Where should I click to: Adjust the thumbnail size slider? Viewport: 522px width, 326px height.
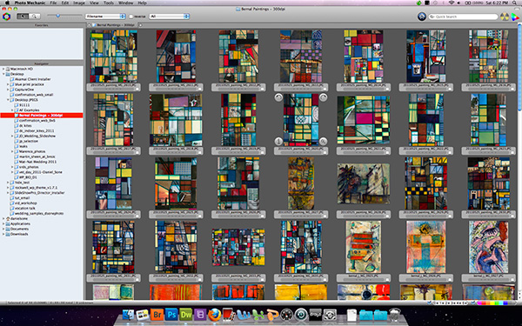point(58,16)
